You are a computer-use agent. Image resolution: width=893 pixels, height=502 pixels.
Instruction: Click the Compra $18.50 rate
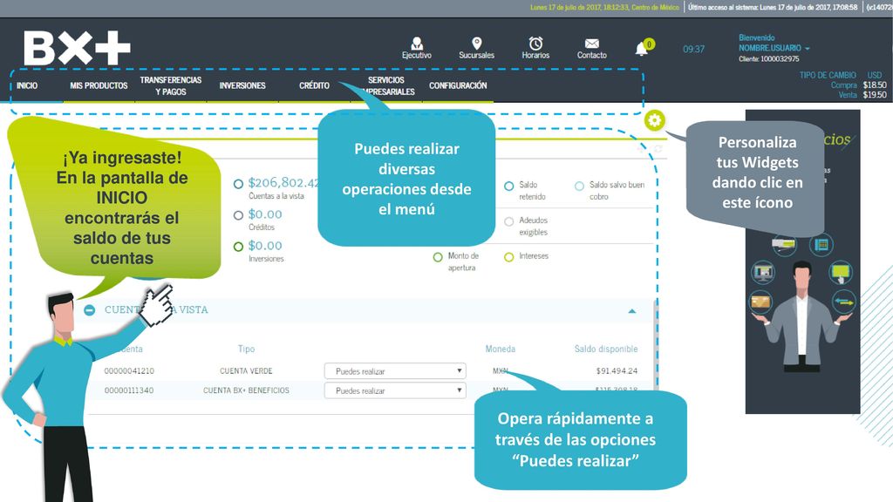click(x=858, y=85)
